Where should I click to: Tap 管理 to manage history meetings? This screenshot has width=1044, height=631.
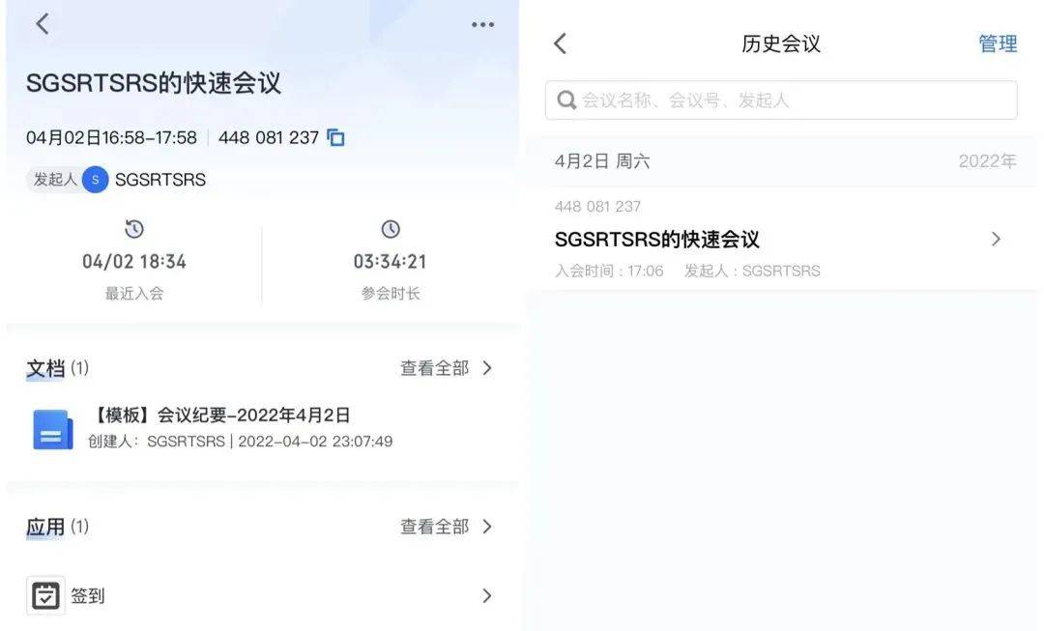tap(998, 43)
